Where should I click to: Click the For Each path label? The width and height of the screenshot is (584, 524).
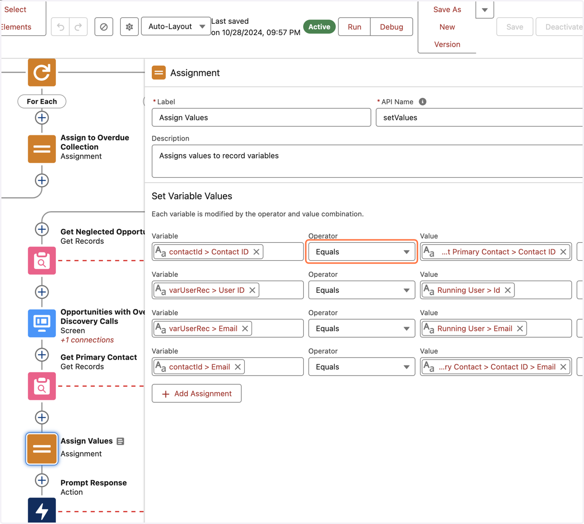42,101
